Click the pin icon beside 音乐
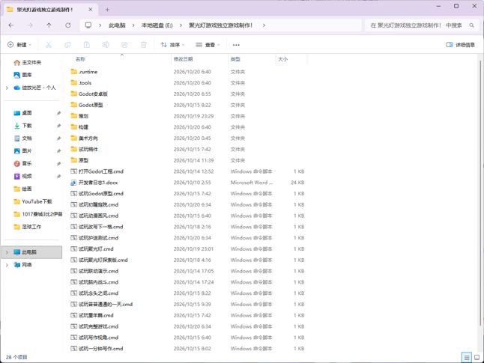Viewport: 484px width, 363px height. [x=58, y=164]
